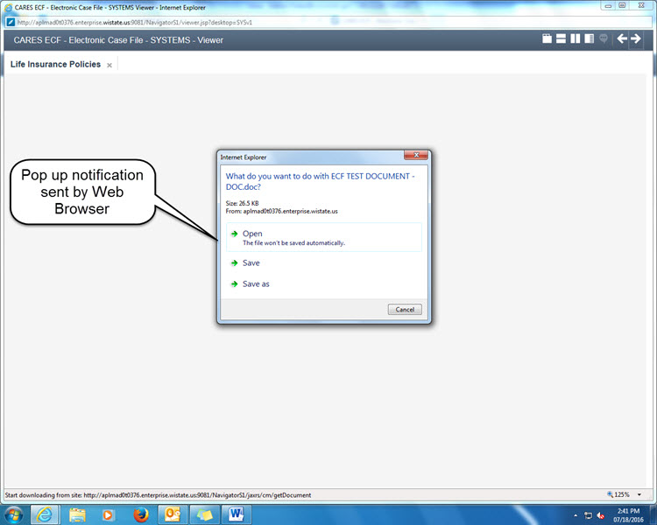Select the Life Insurance Policies tab

coord(55,65)
